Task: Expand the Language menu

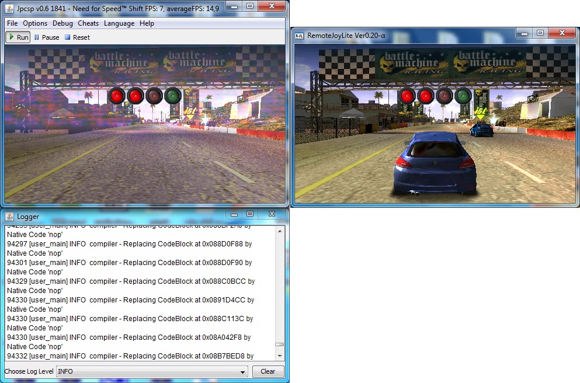Action: click(119, 23)
